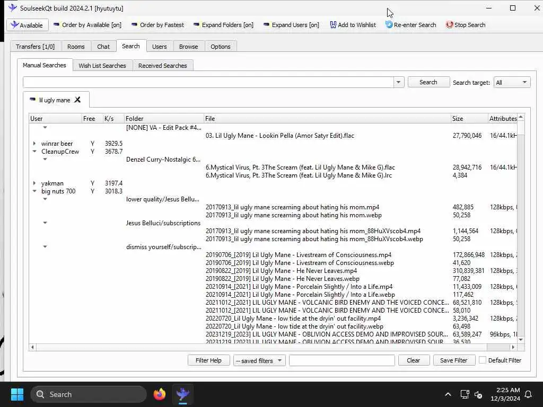The image size is (543, 407).
Task: Open Firefox from the taskbar
Action: coord(160,394)
